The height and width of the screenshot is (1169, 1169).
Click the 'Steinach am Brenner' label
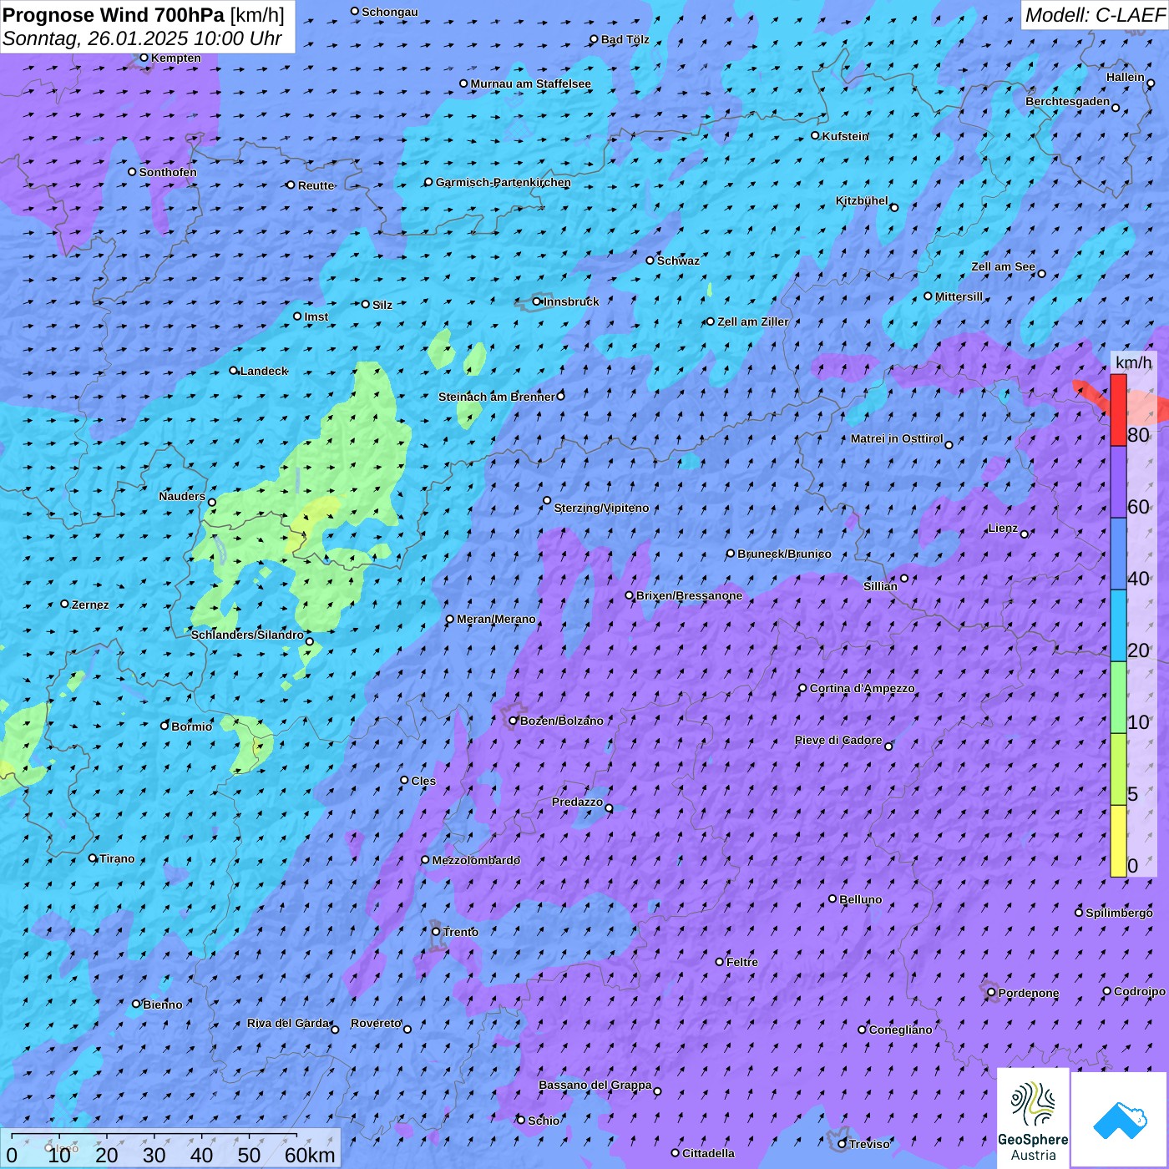(496, 397)
